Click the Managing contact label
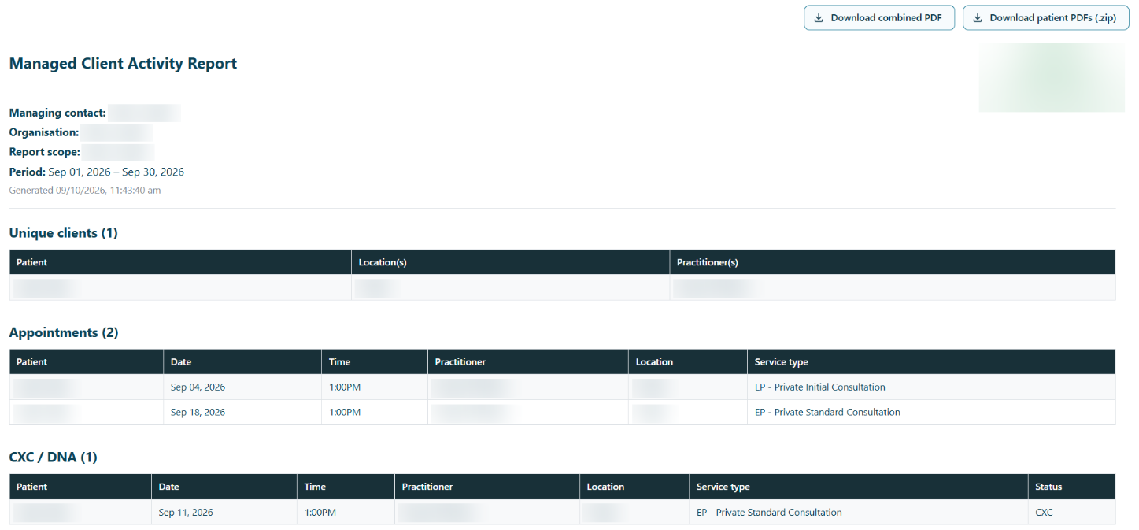This screenshot has height=530, width=1139. coord(57,113)
